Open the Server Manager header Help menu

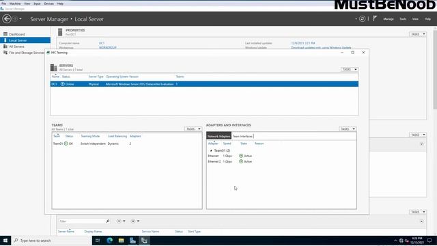[427, 19]
